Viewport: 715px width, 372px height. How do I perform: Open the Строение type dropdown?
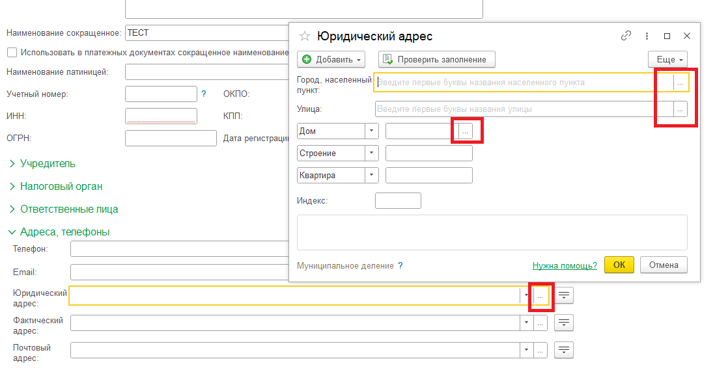(x=372, y=153)
